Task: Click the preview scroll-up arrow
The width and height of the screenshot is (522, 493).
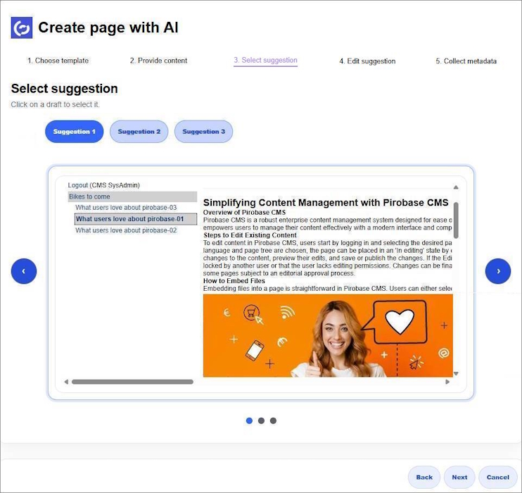Action: (456, 187)
